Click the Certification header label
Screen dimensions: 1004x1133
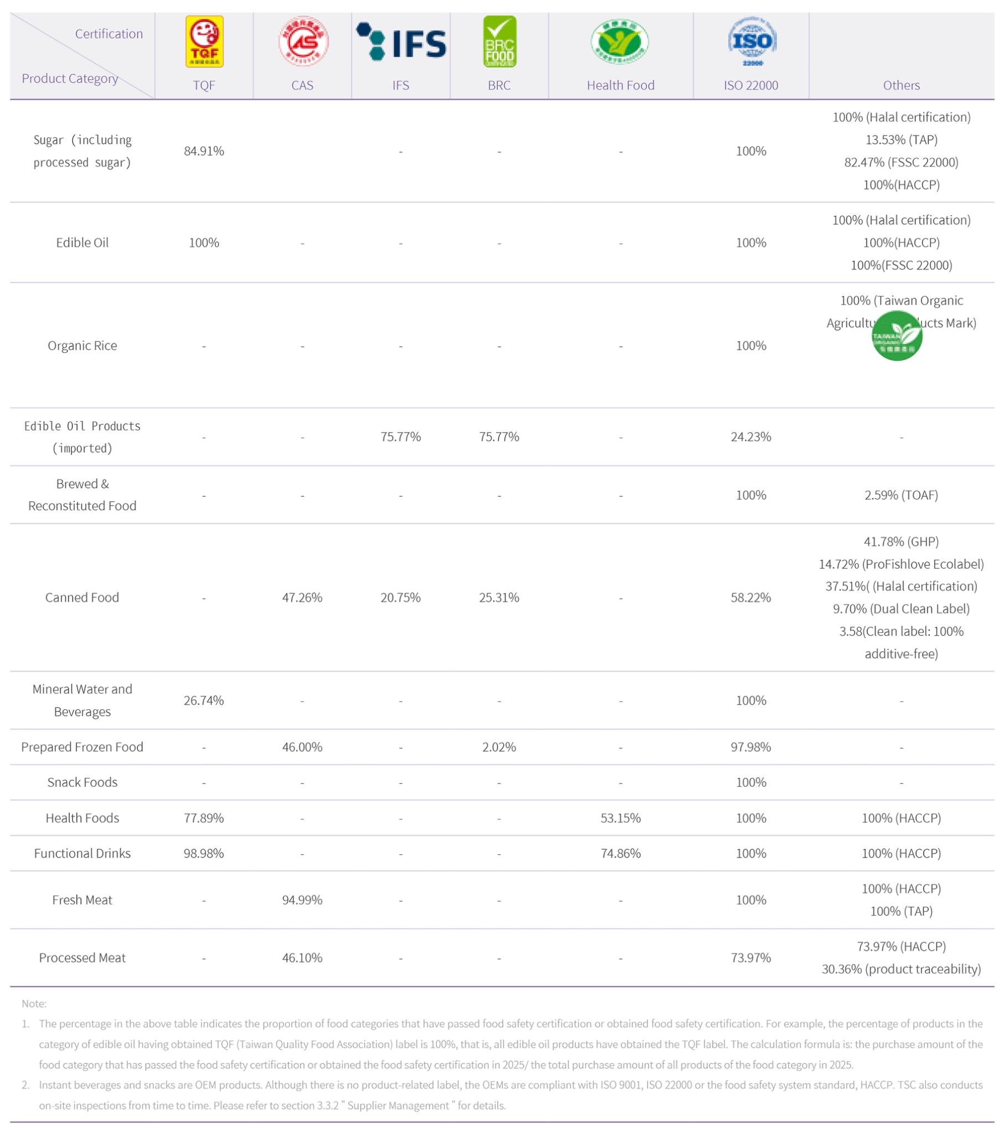click(x=108, y=34)
